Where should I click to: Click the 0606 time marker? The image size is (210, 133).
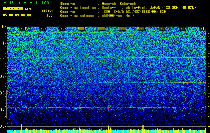point(122,29)
